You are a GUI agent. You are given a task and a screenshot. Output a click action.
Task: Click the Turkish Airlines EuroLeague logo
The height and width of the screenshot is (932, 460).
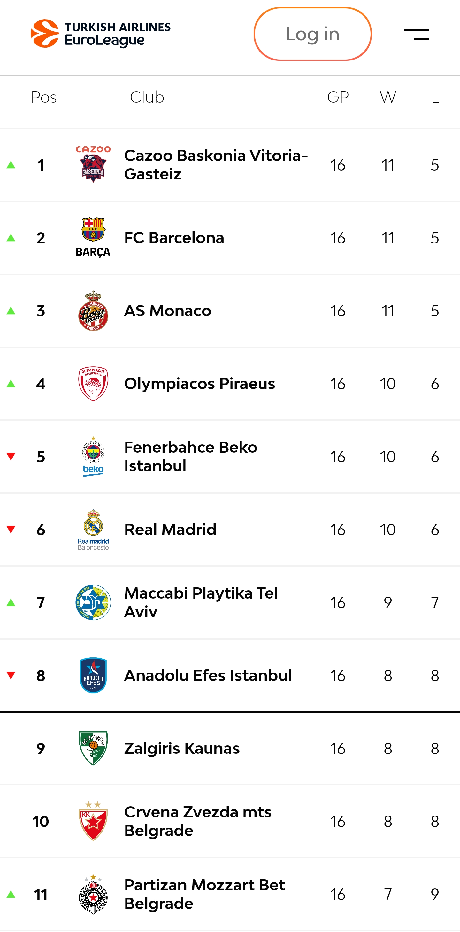coord(100,34)
